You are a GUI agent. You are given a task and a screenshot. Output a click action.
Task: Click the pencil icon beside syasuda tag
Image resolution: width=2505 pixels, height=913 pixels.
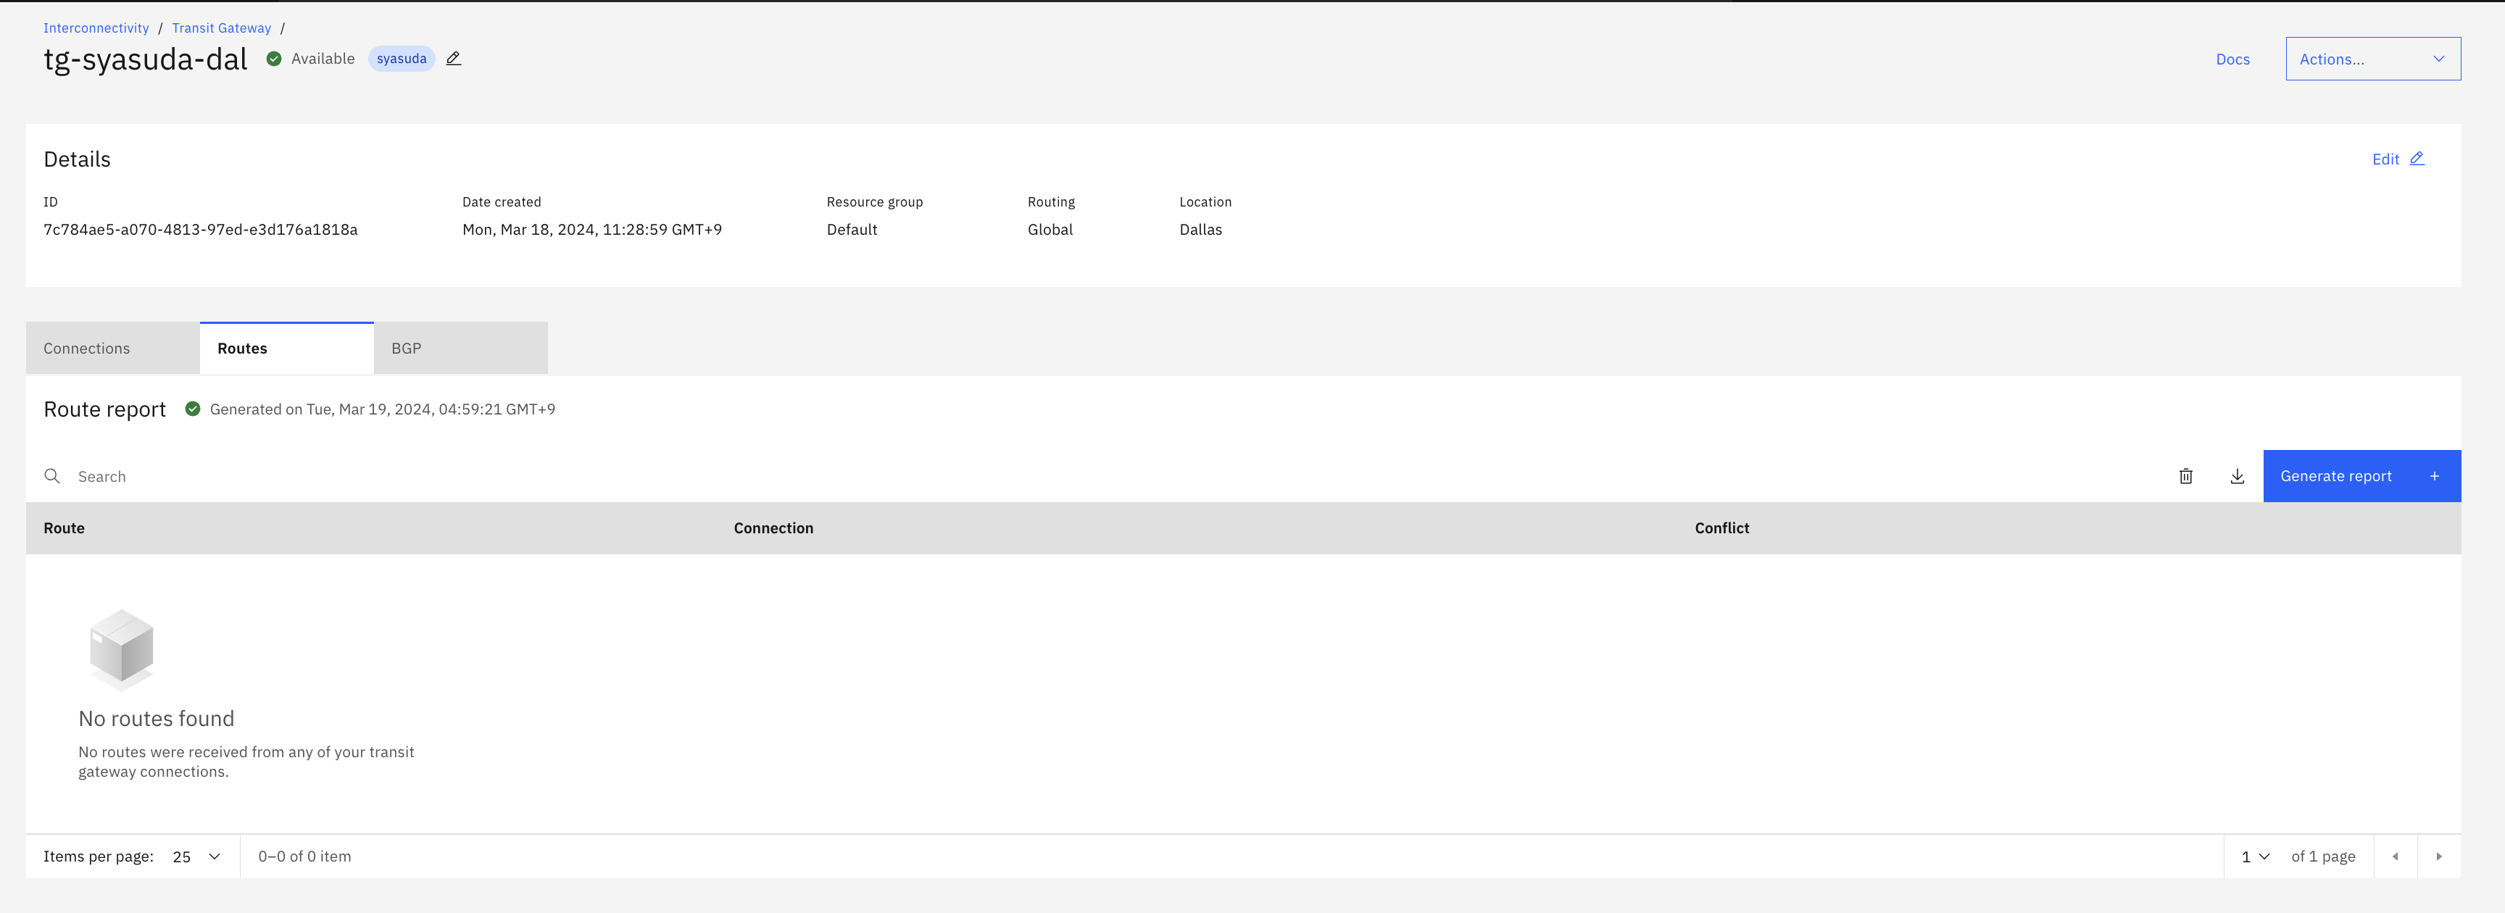tap(453, 59)
